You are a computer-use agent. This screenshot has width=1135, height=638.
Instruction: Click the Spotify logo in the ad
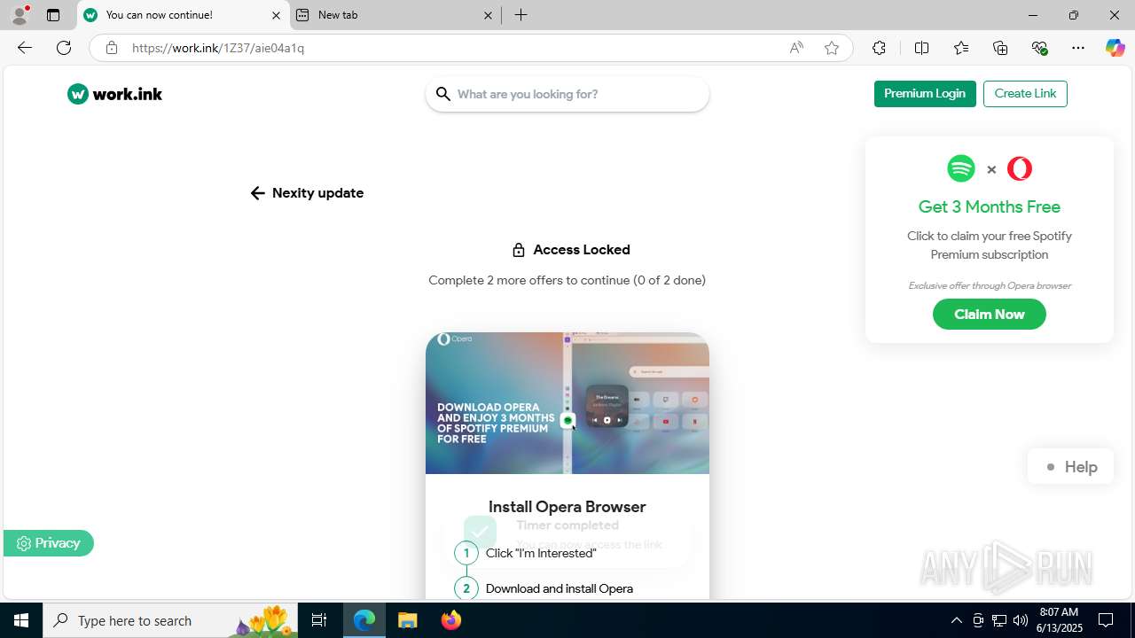pyautogui.click(x=961, y=168)
